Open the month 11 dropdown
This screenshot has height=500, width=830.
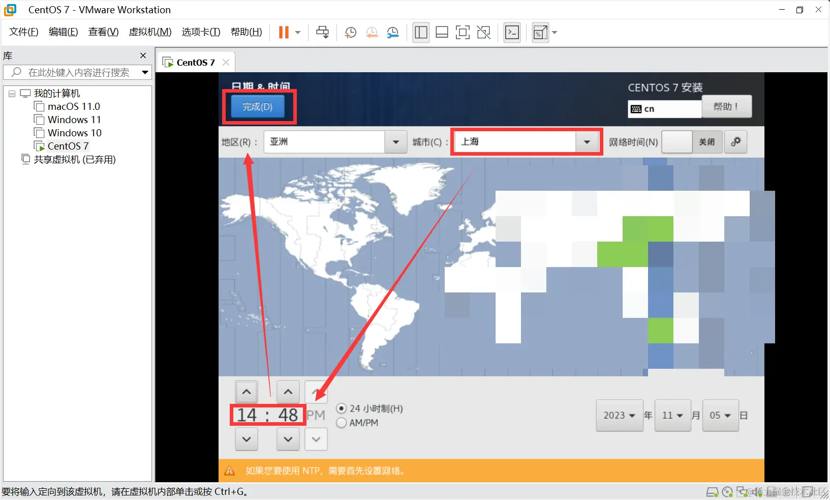coord(673,416)
